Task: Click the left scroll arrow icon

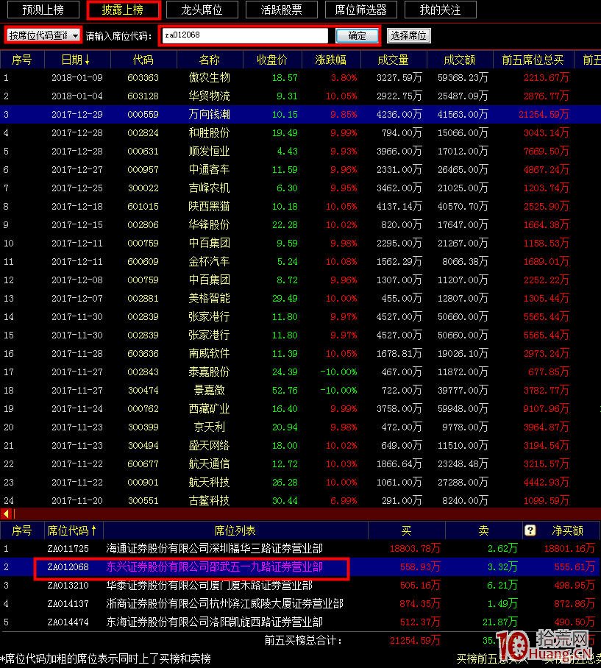Action: pos(6,514)
